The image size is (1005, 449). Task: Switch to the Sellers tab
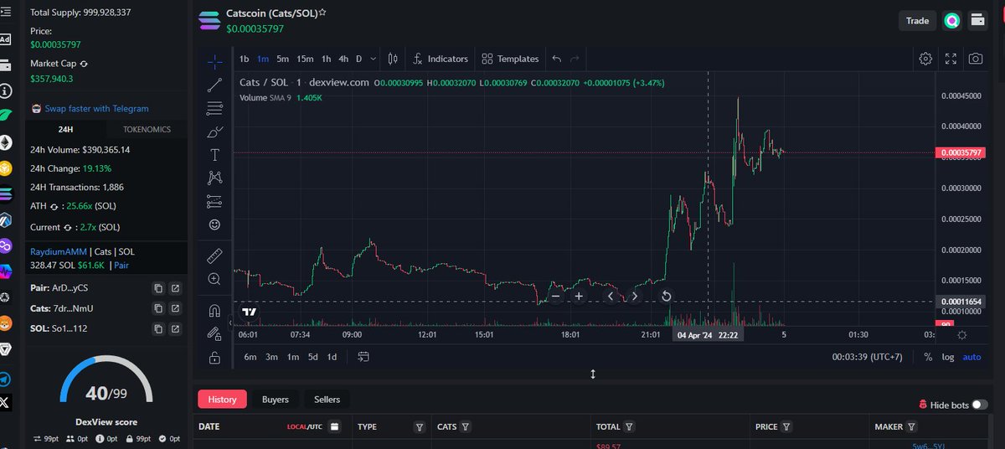click(x=327, y=400)
